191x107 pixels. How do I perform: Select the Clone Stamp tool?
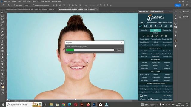click(2, 42)
